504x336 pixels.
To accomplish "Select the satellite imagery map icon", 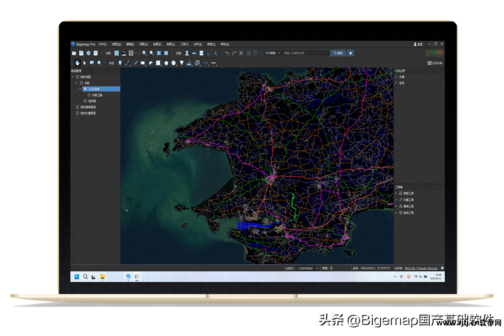I will point(124,53).
